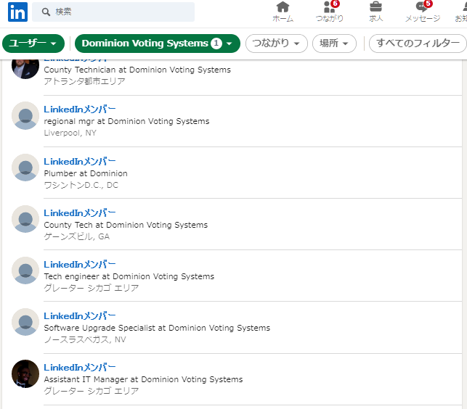The image size is (467, 409).
Task: Click 'ノースラスベガス, NV' location text
Action: 85,339
